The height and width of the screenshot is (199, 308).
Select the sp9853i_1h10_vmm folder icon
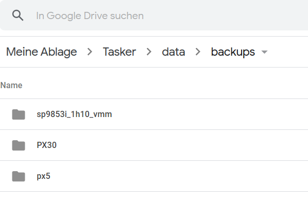tap(19, 114)
